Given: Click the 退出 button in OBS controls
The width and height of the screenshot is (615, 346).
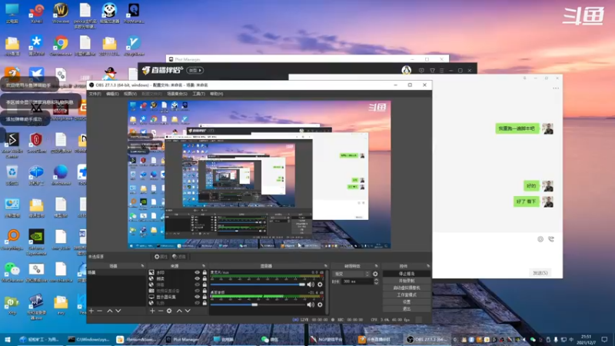Looking at the screenshot, I should pos(407,309).
